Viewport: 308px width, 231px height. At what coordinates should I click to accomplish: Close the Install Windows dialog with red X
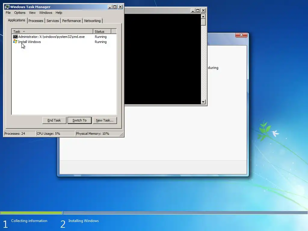(241, 35)
